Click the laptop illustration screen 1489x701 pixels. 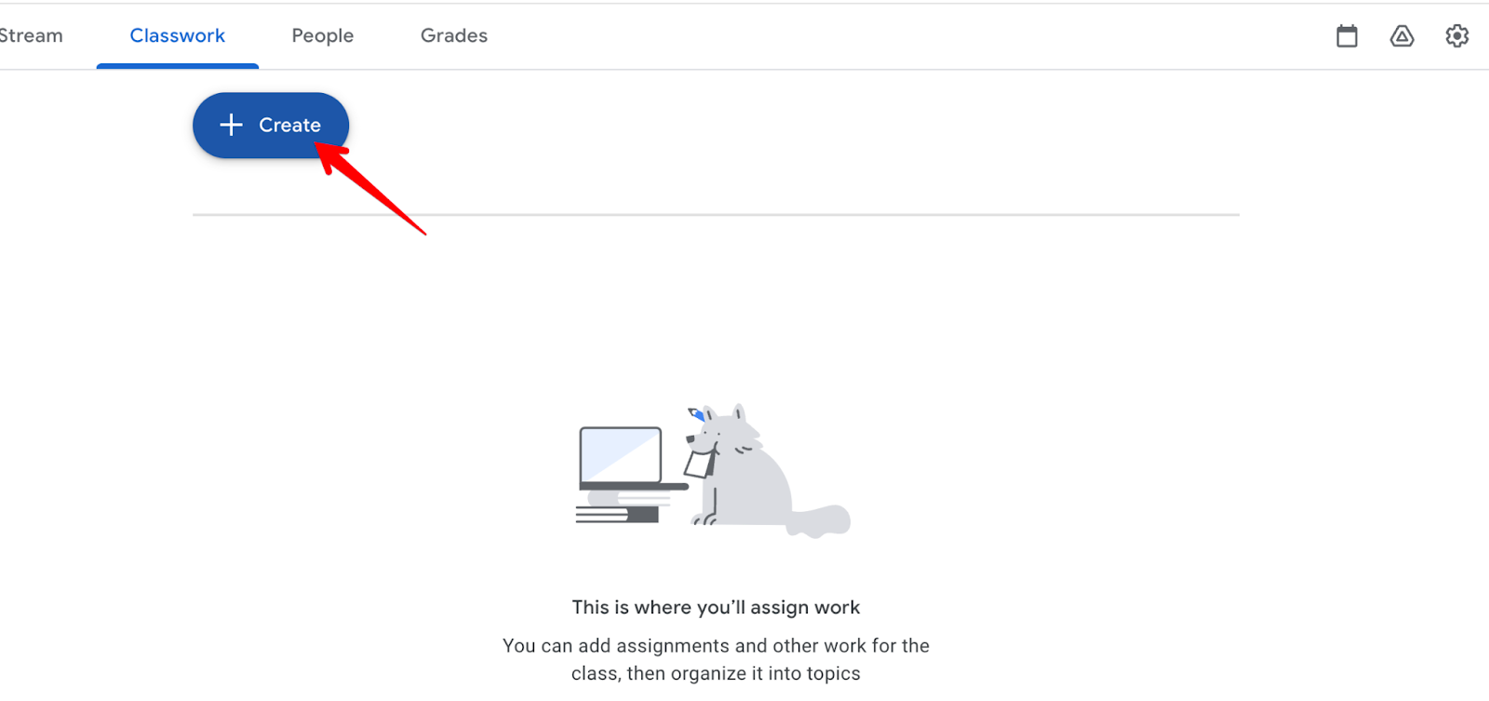(x=621, y=454)
